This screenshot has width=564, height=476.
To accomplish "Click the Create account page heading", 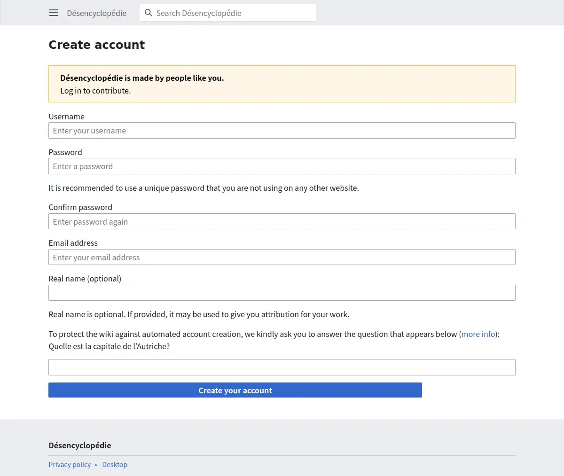I will click(x=97, y=45).
